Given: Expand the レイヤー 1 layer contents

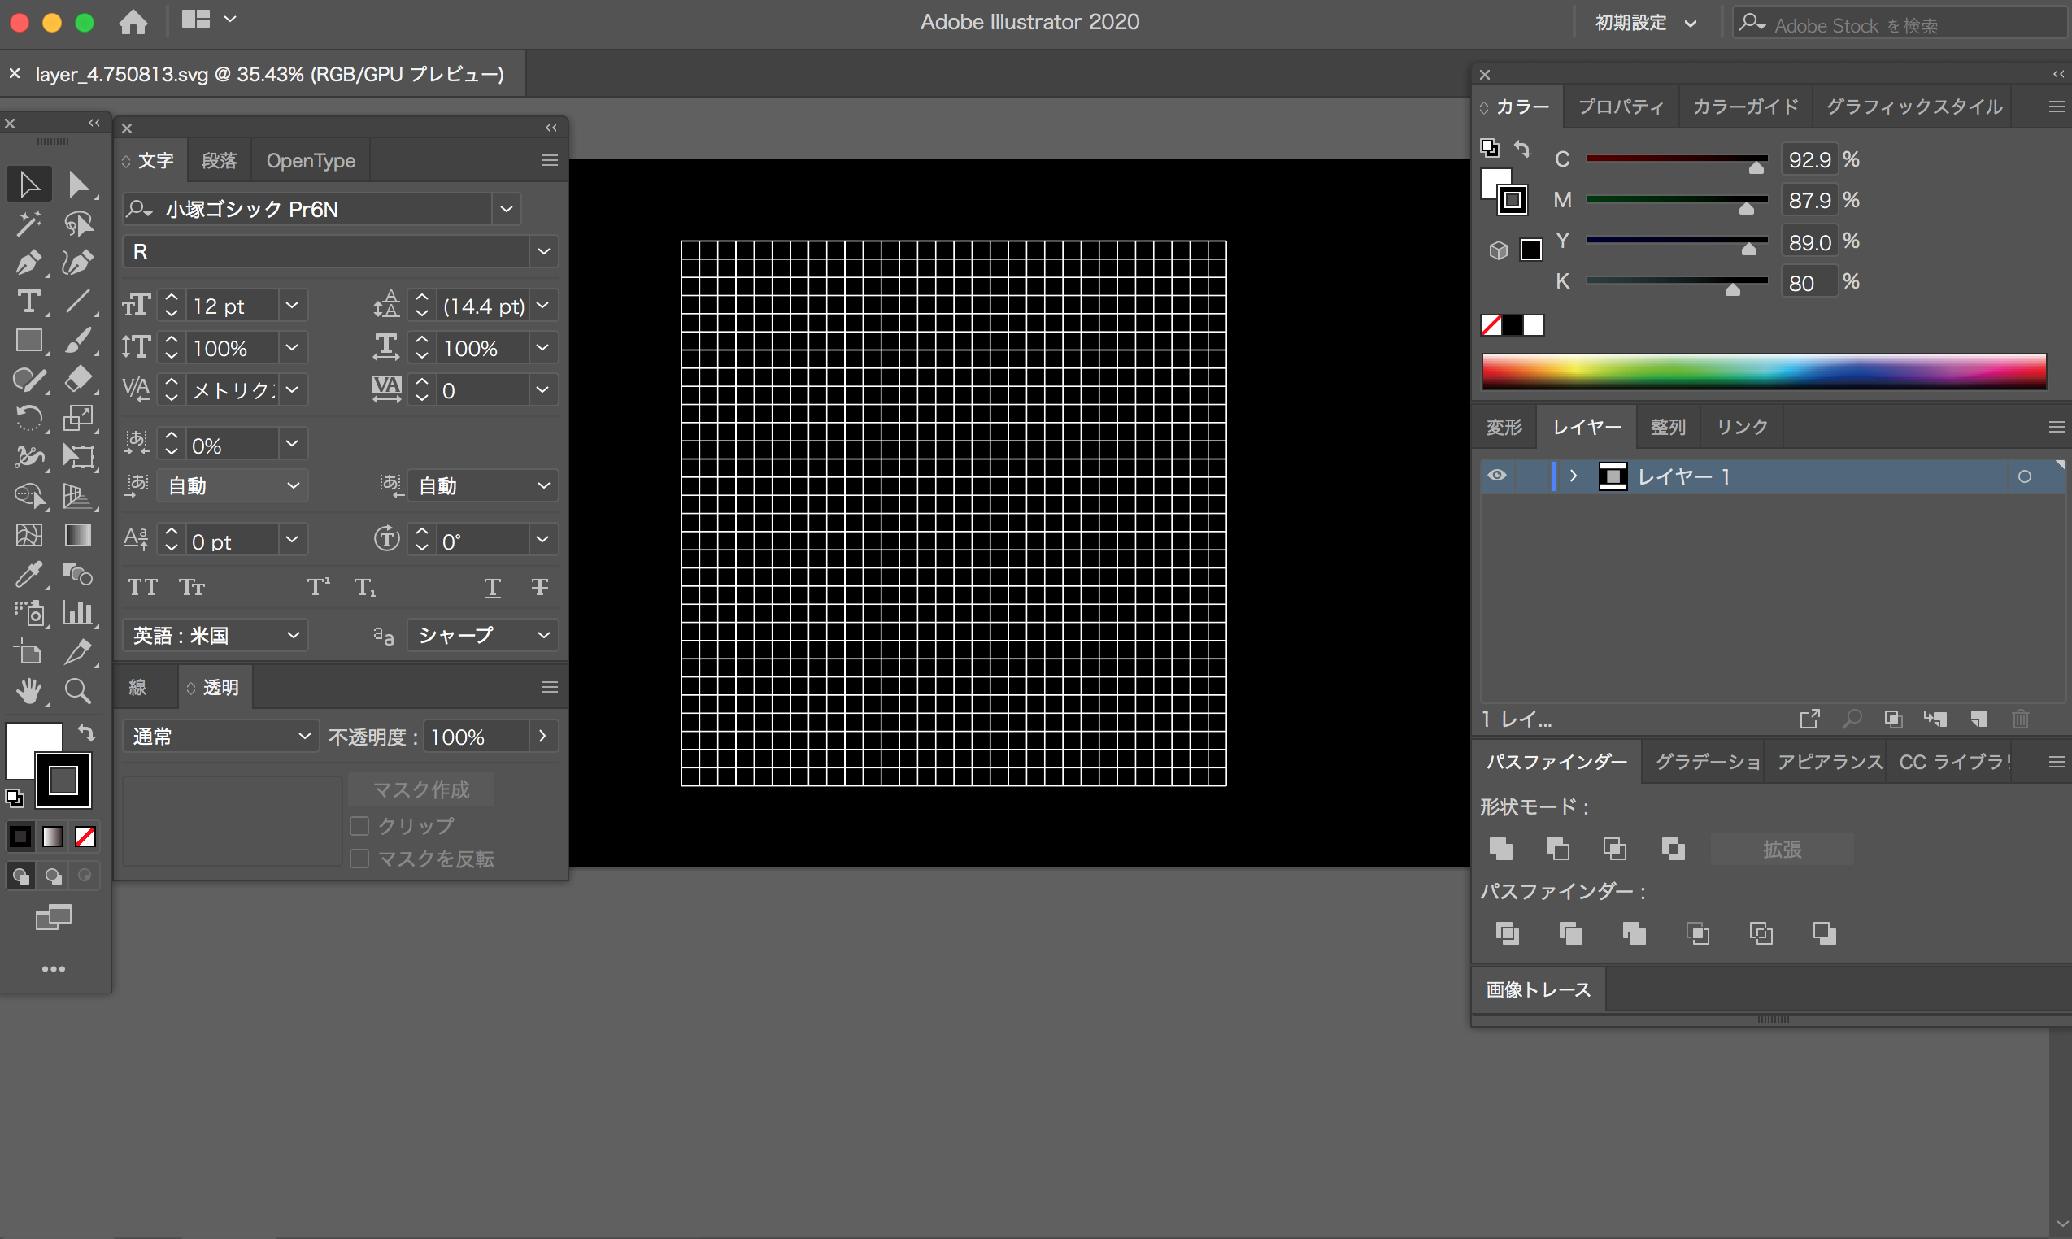Looking at the screenshot, I should (1574, 476).
